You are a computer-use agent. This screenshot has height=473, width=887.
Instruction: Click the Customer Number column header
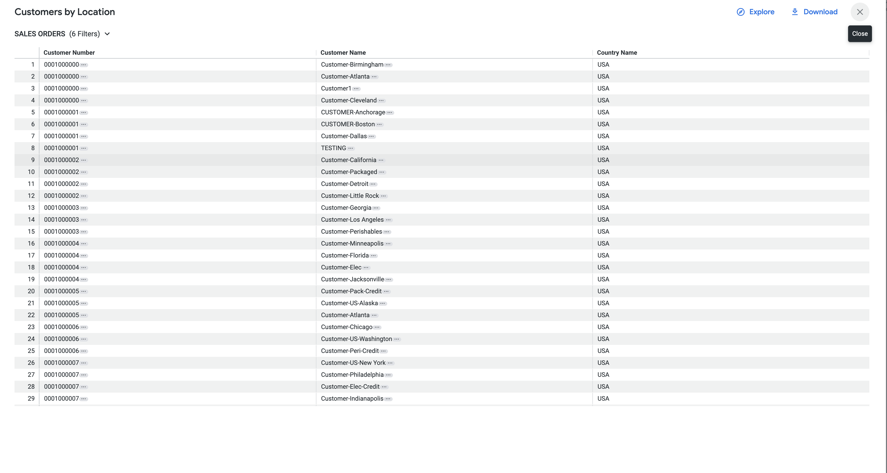coord(69,53)
